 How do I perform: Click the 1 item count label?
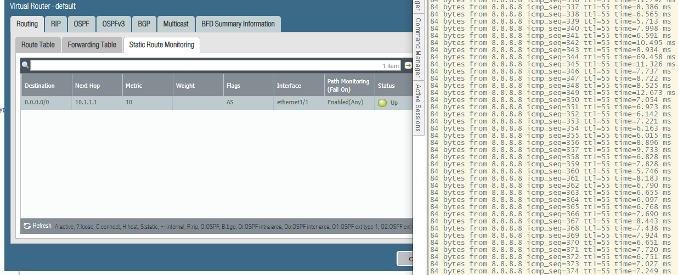coord(391,66)
